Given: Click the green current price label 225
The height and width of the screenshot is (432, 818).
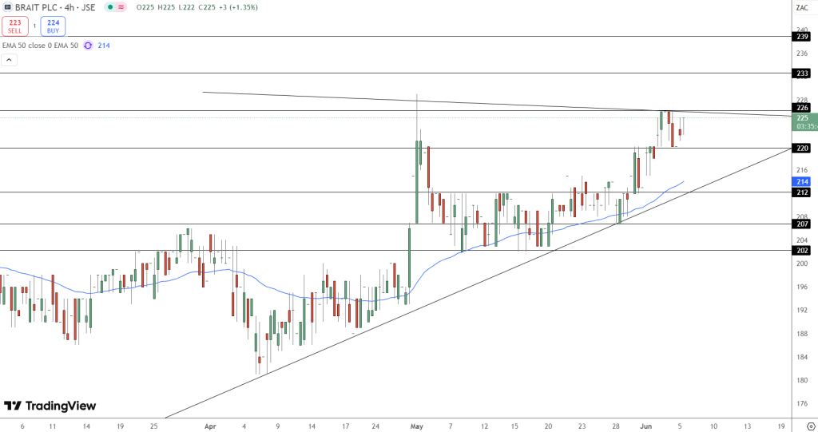Looking at the screenshot, I should (804, 122).
